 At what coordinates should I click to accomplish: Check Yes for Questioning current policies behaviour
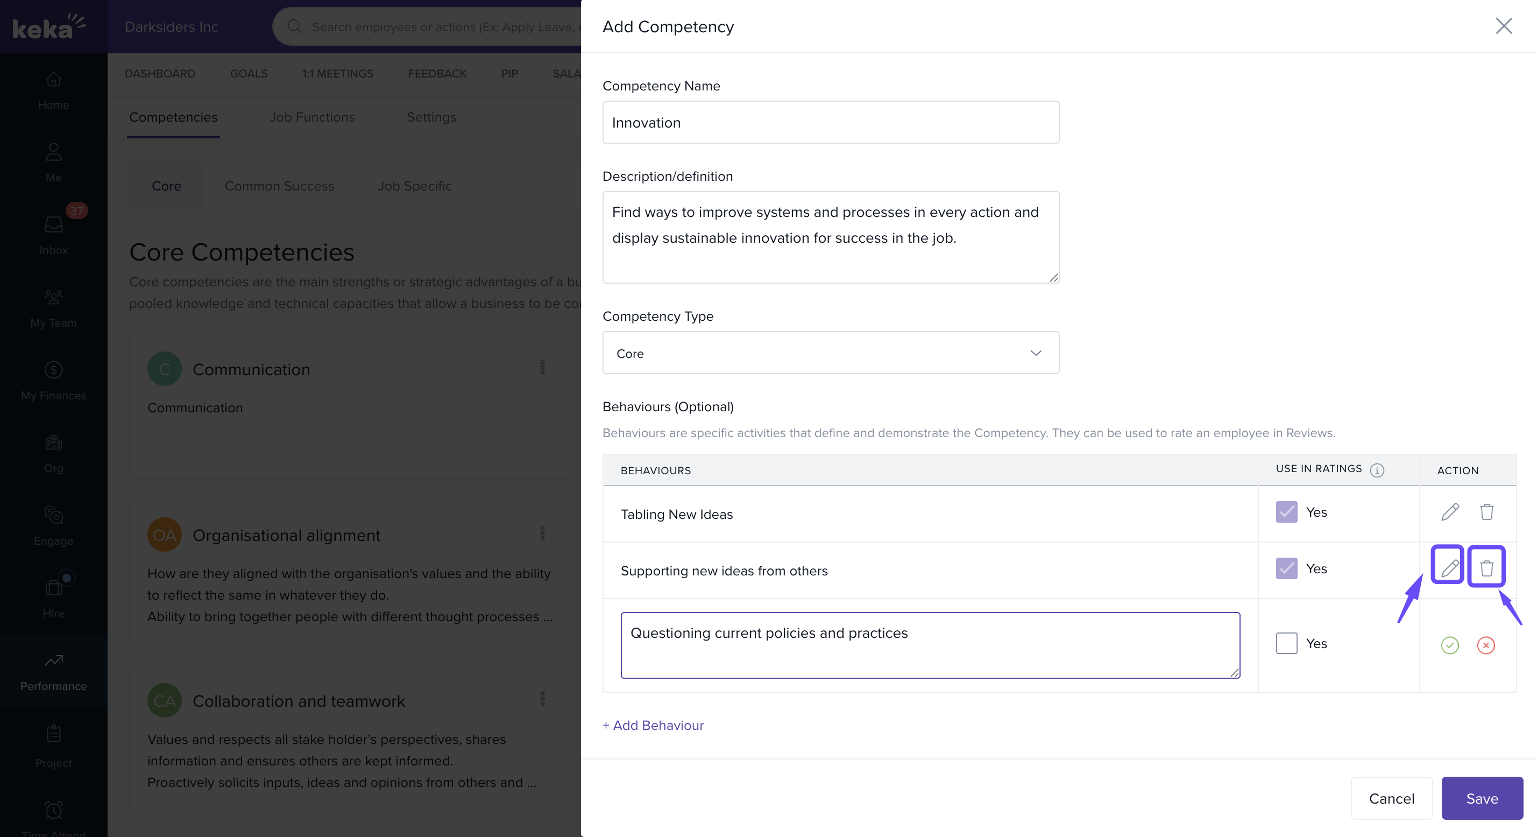click(1286, 643)
